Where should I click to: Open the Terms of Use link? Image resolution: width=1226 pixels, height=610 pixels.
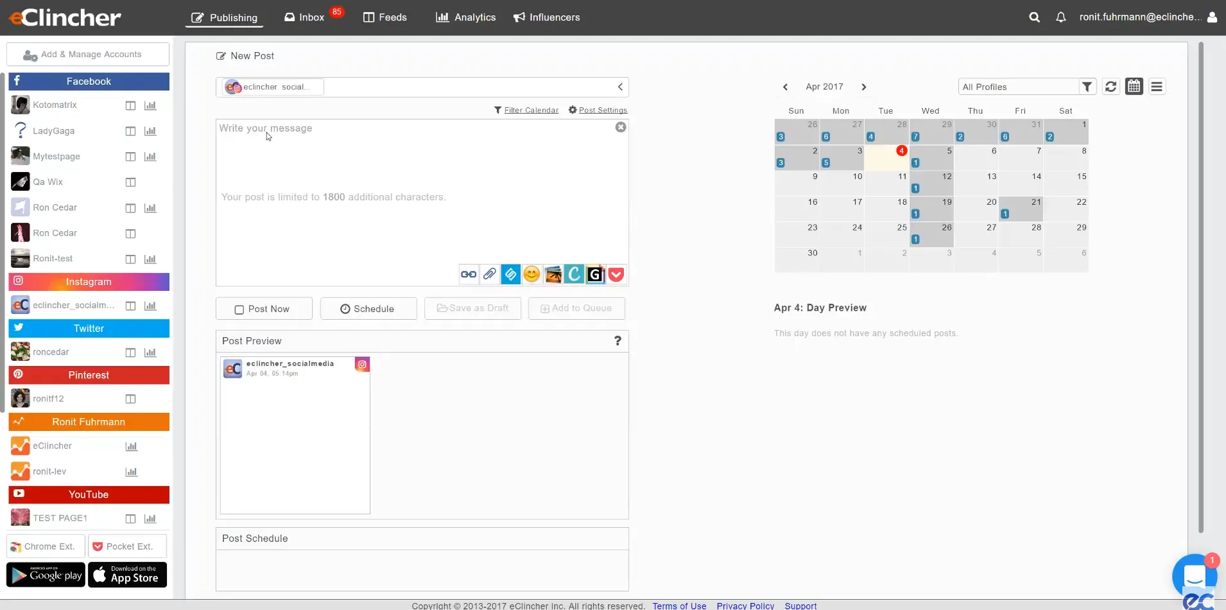point(678,606)
